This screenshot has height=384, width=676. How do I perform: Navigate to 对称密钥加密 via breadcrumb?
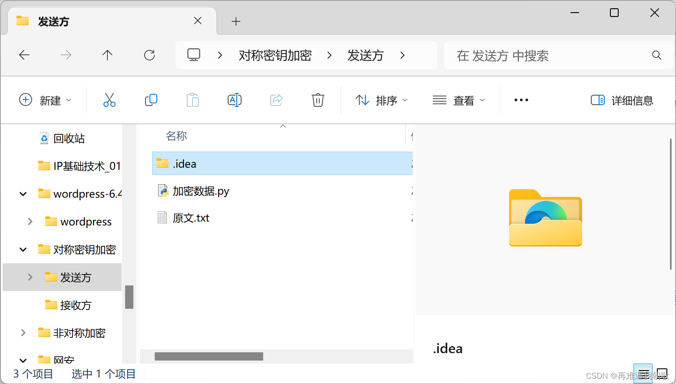tap(275, 55)
